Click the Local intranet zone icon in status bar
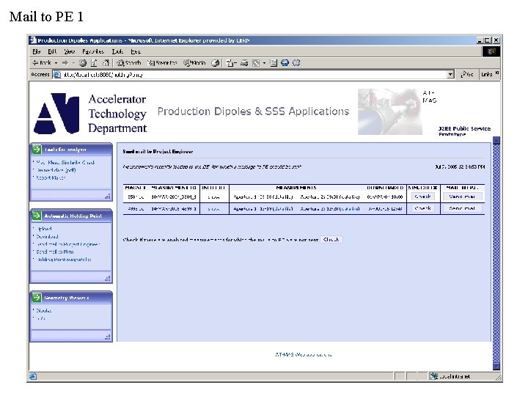Viewport: 528px width, 396px height. click(x=434, y=376)
